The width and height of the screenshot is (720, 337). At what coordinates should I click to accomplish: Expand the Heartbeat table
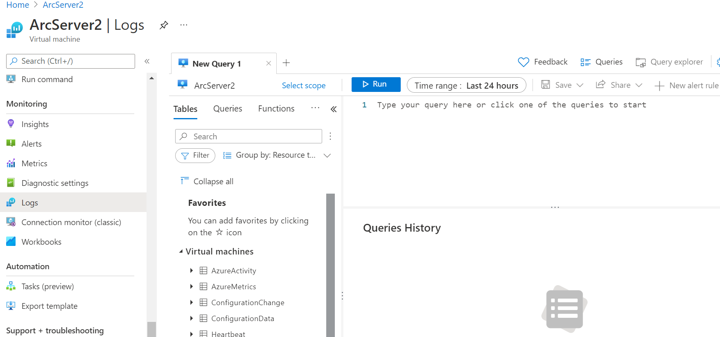pos(191,334)
